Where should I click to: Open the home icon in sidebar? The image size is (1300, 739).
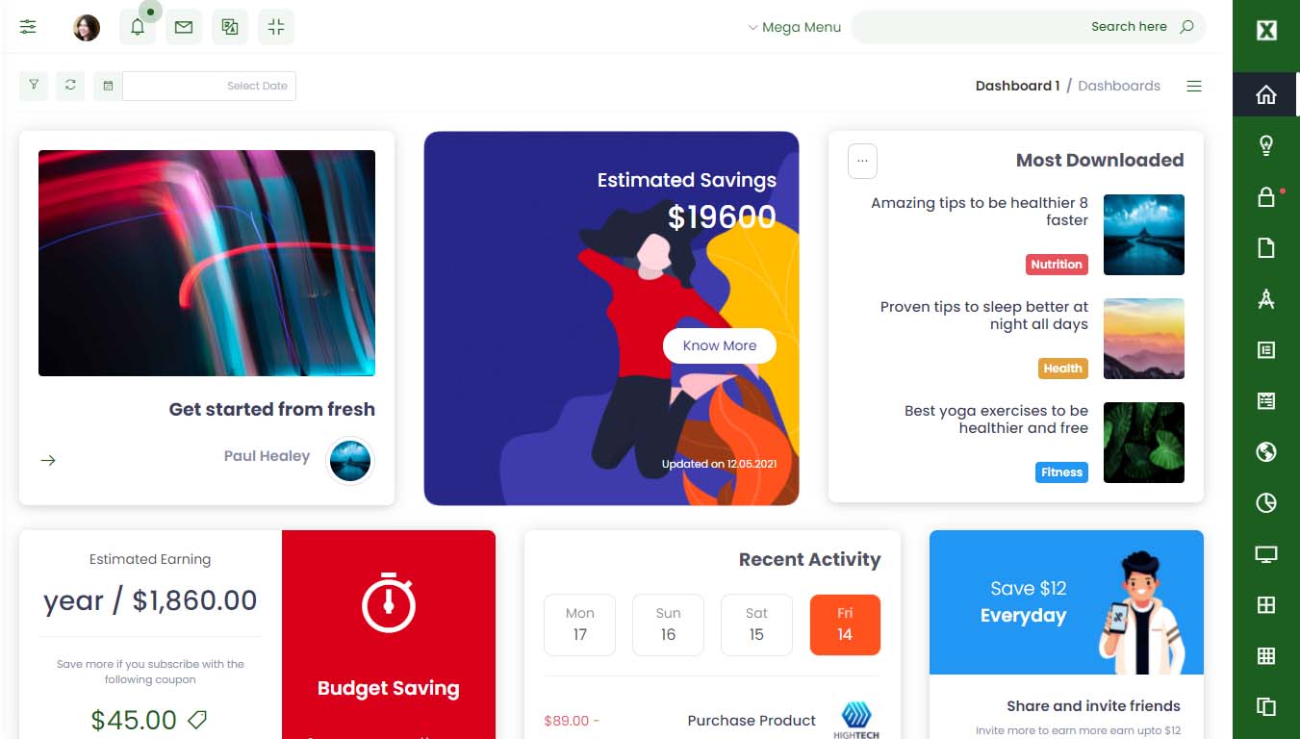(1266, 94)
